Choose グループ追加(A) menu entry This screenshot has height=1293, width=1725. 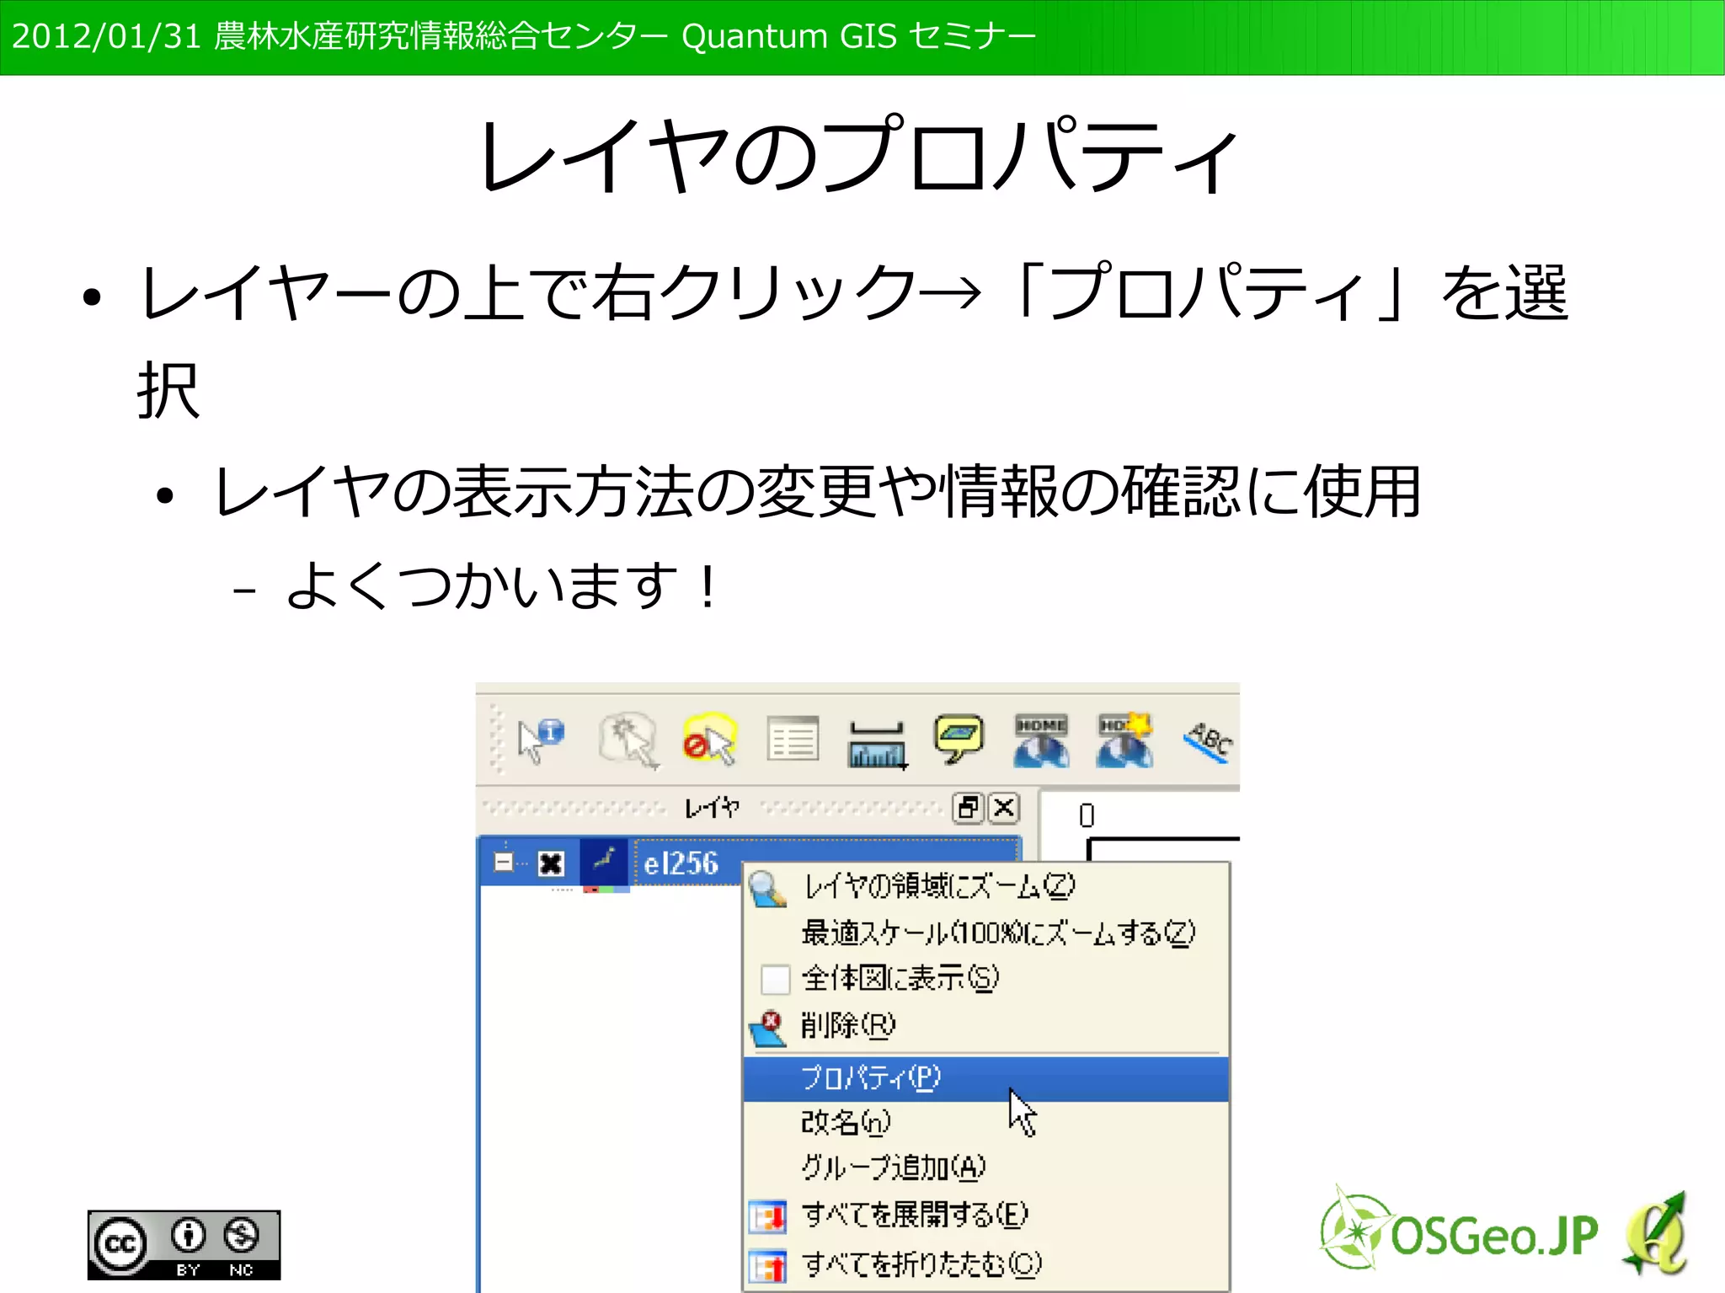pos(985,1167)
